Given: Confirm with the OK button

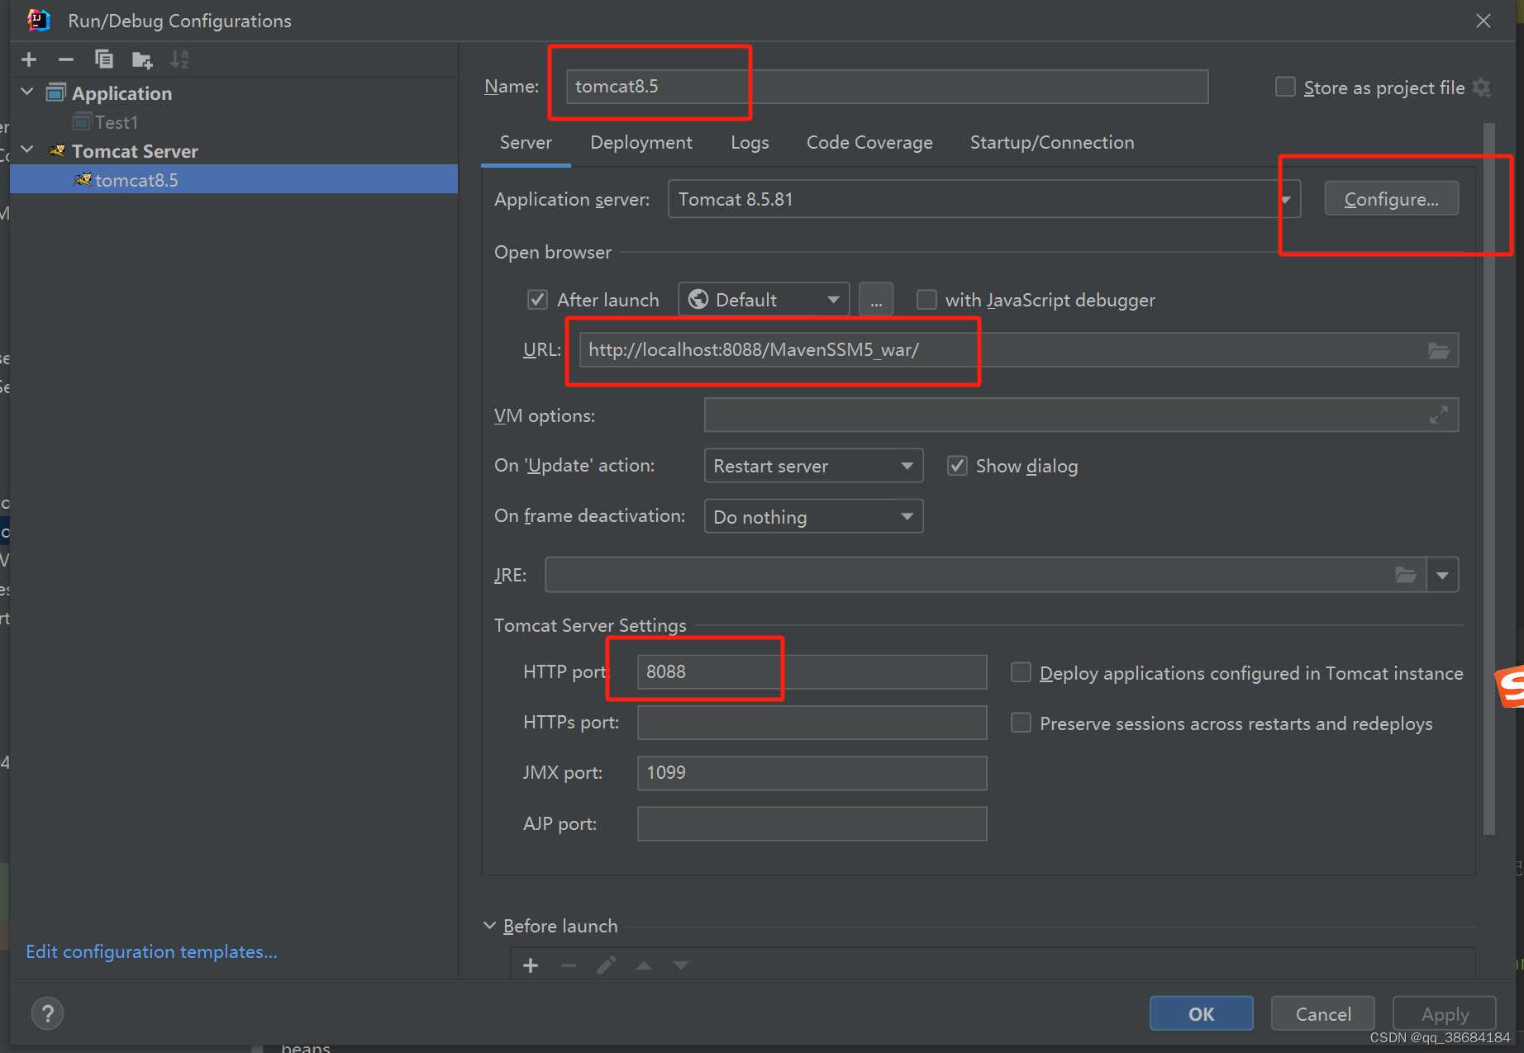Looking at the screenshot, I should point(1201,1013).
